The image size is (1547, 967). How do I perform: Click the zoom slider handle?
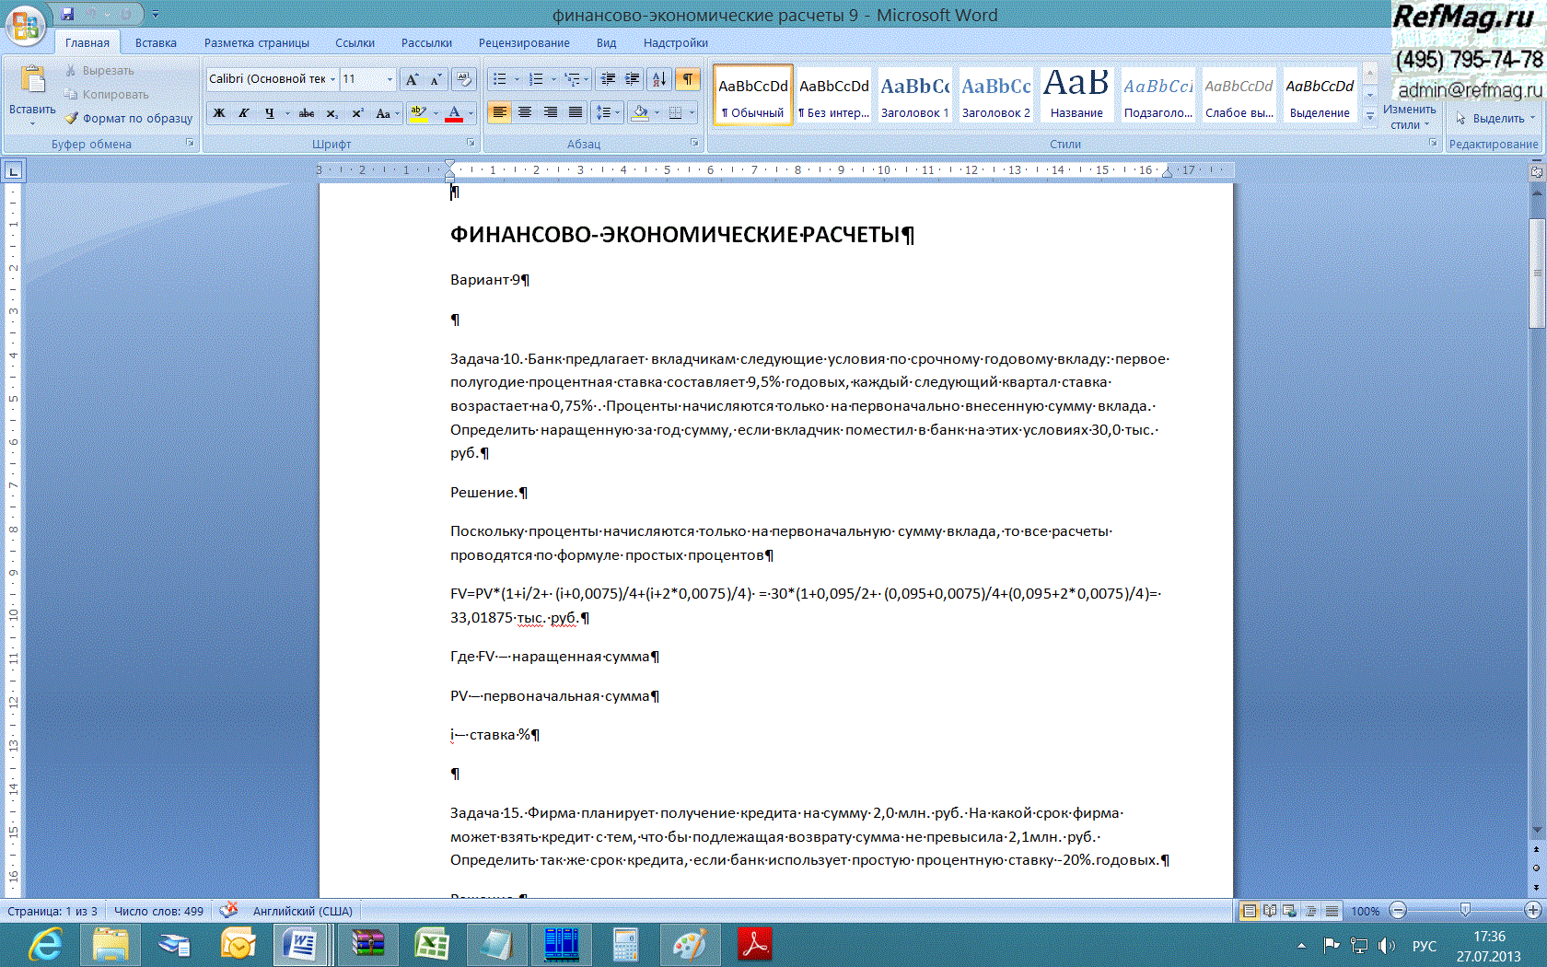tap(1465, 910)
